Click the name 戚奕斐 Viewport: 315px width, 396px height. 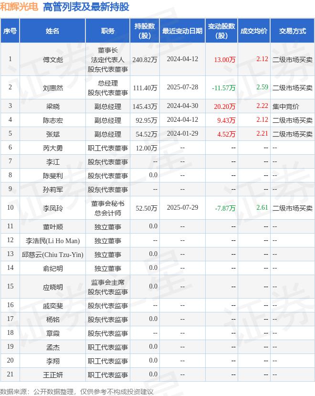(53, 306)
